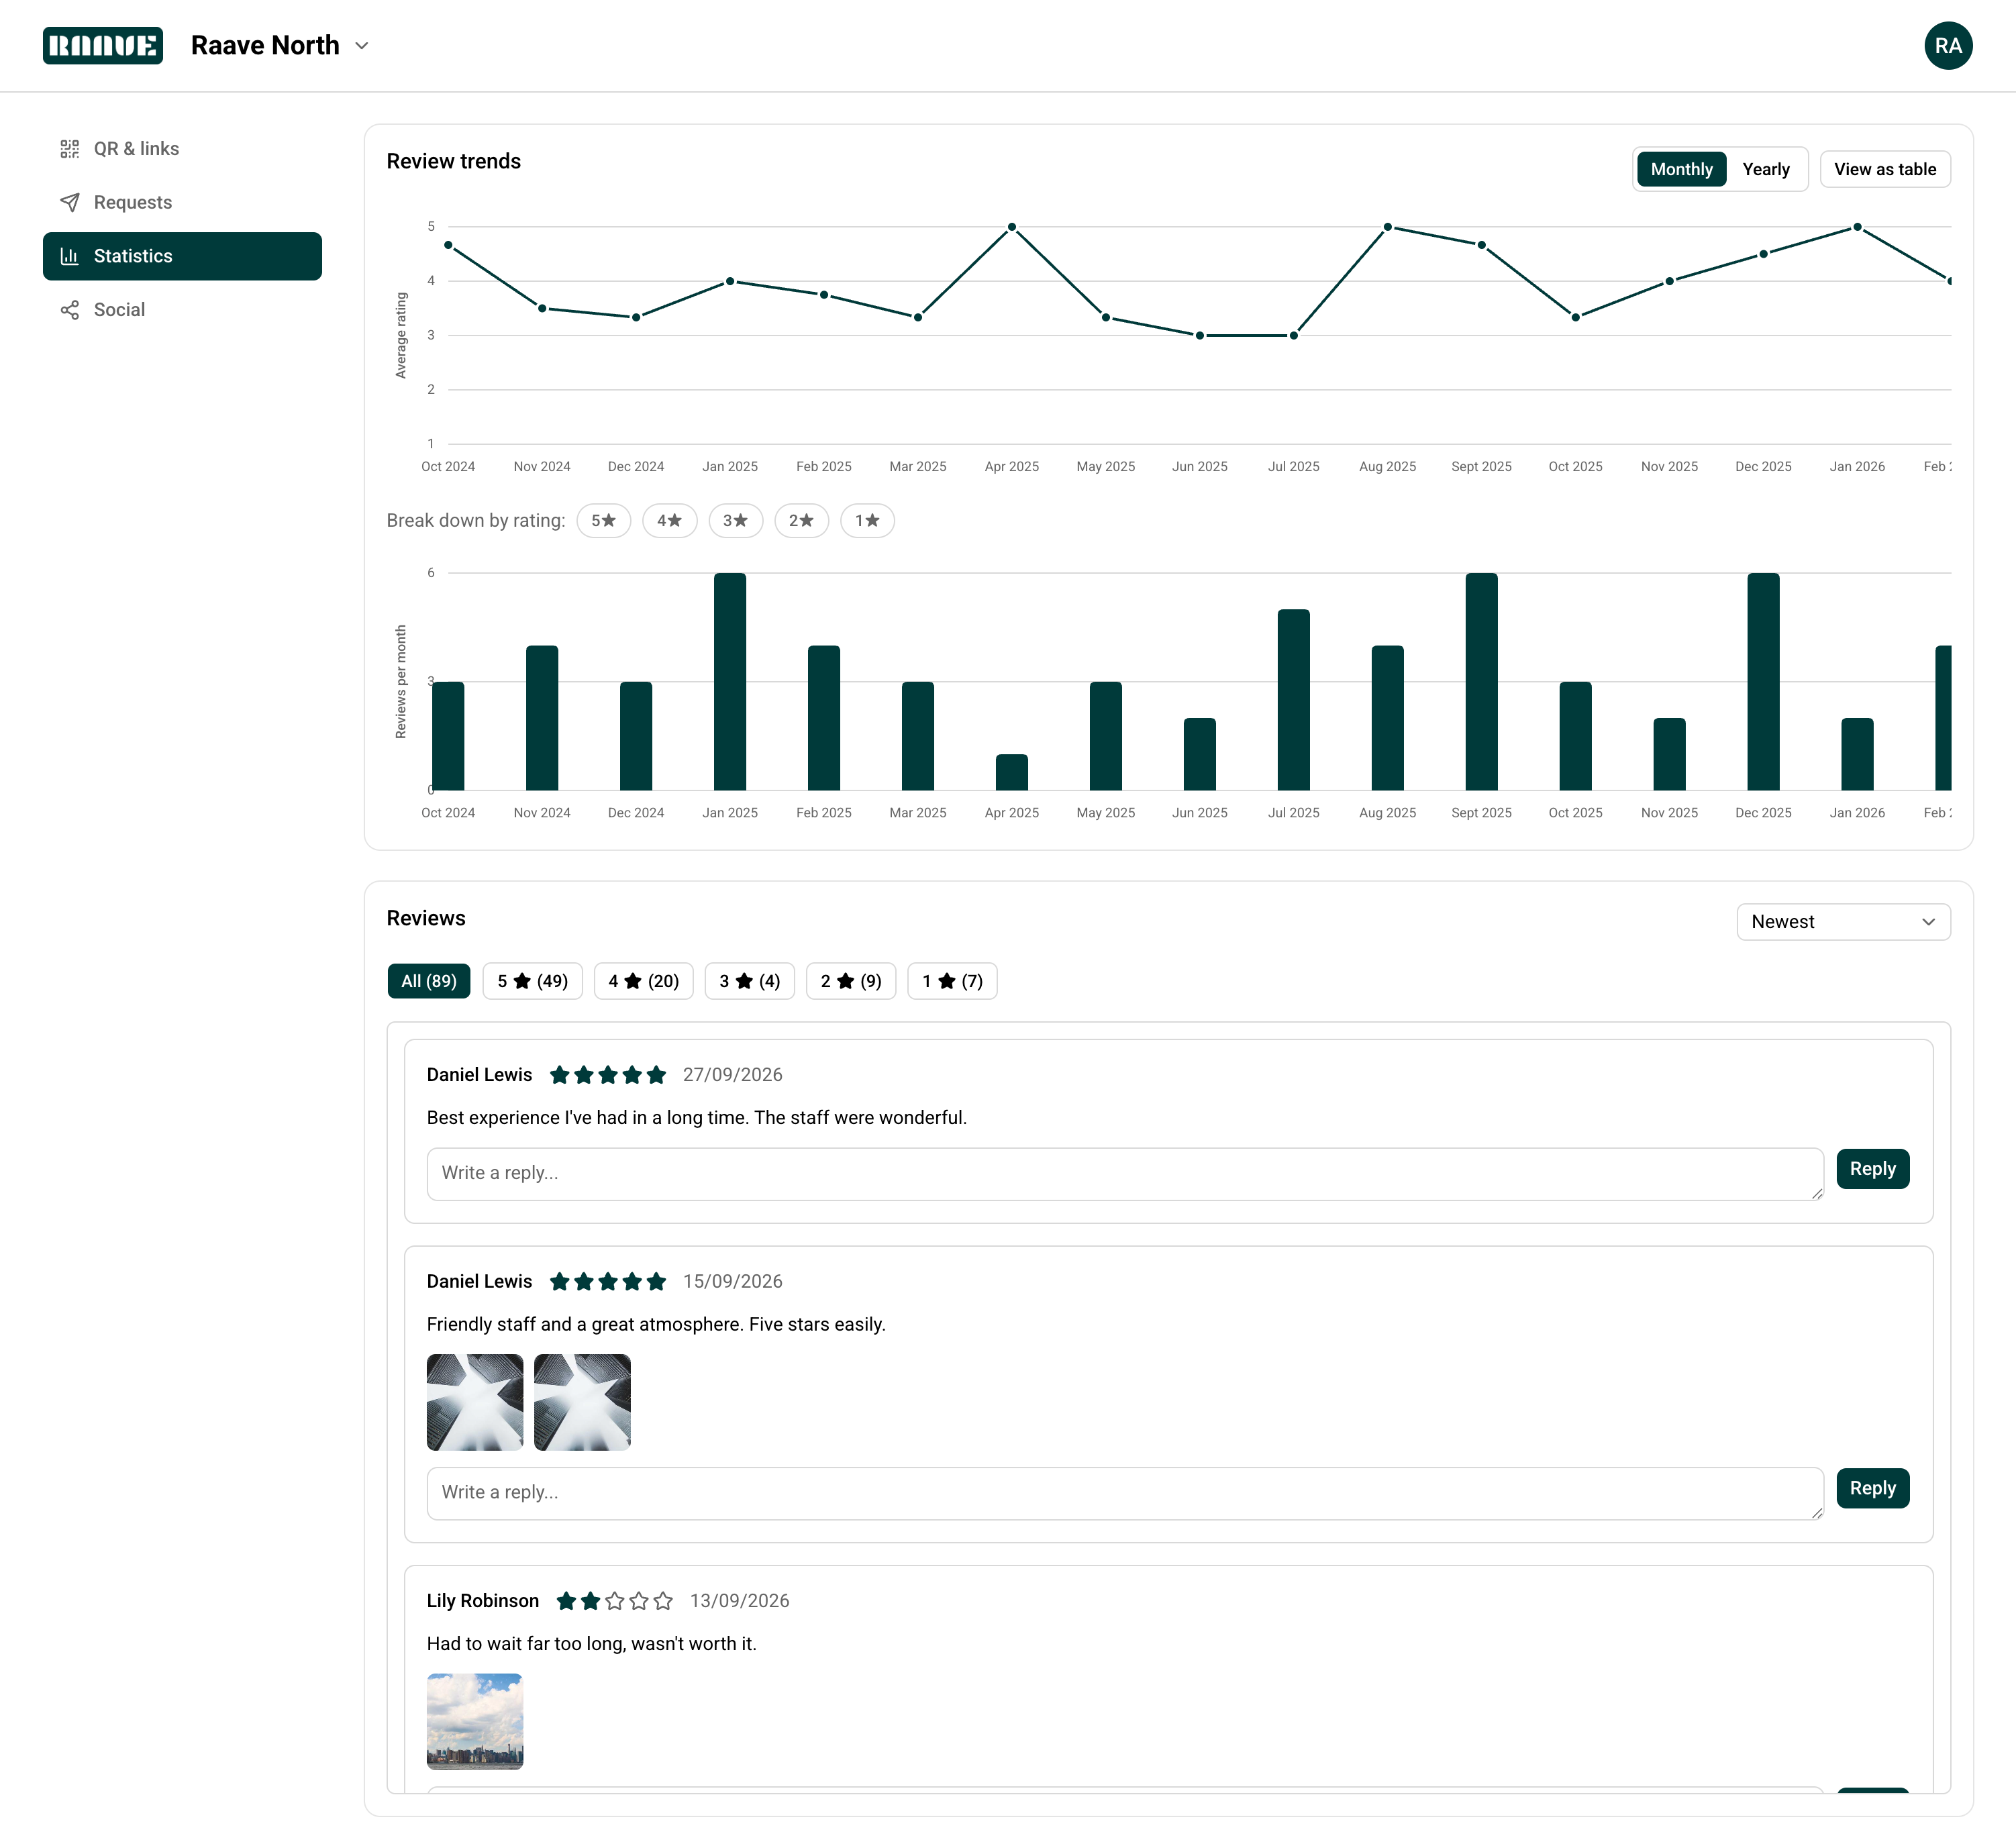Click the star rating on 27/09/2026 review

(x=608, y=1075)
